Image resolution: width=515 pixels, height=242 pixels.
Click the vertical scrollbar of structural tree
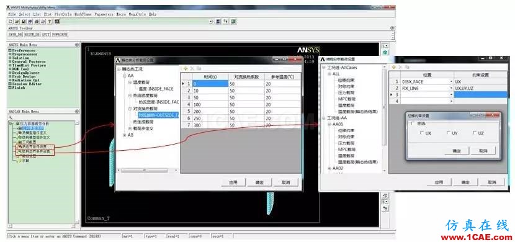384,109
